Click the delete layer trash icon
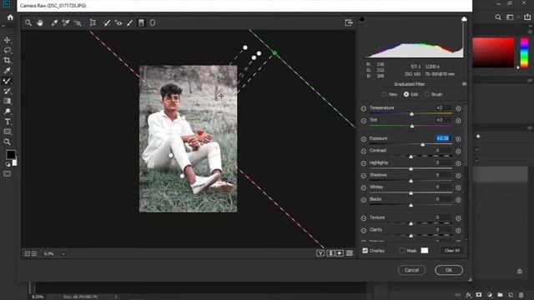 pos(521,295)
